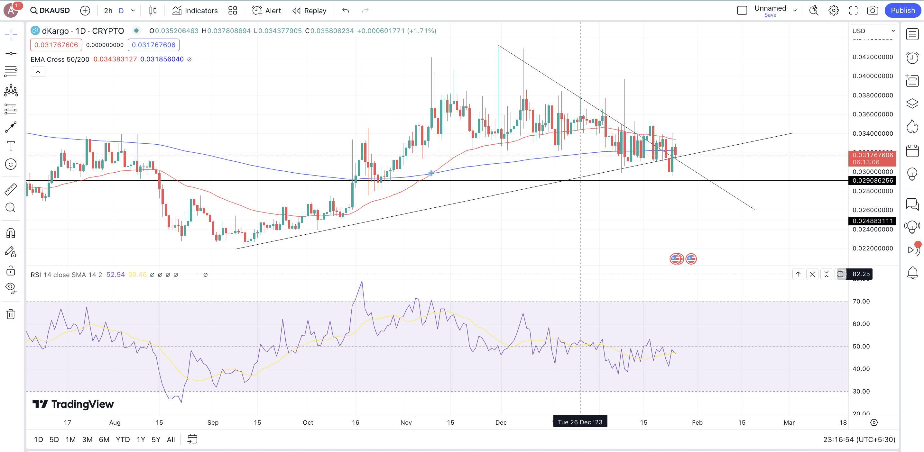Select the Text drawing tool
924x452 pixels.
(11, 146)
